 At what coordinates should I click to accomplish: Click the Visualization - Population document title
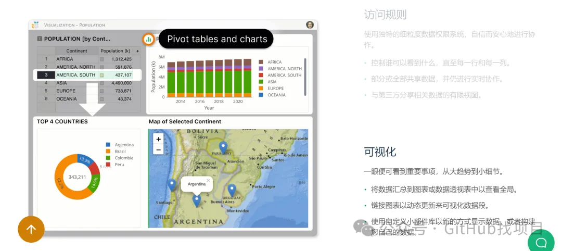(x=74, y=25)
